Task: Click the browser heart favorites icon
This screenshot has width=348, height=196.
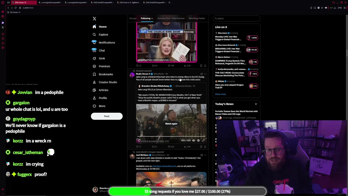Action: pos(326,8)
